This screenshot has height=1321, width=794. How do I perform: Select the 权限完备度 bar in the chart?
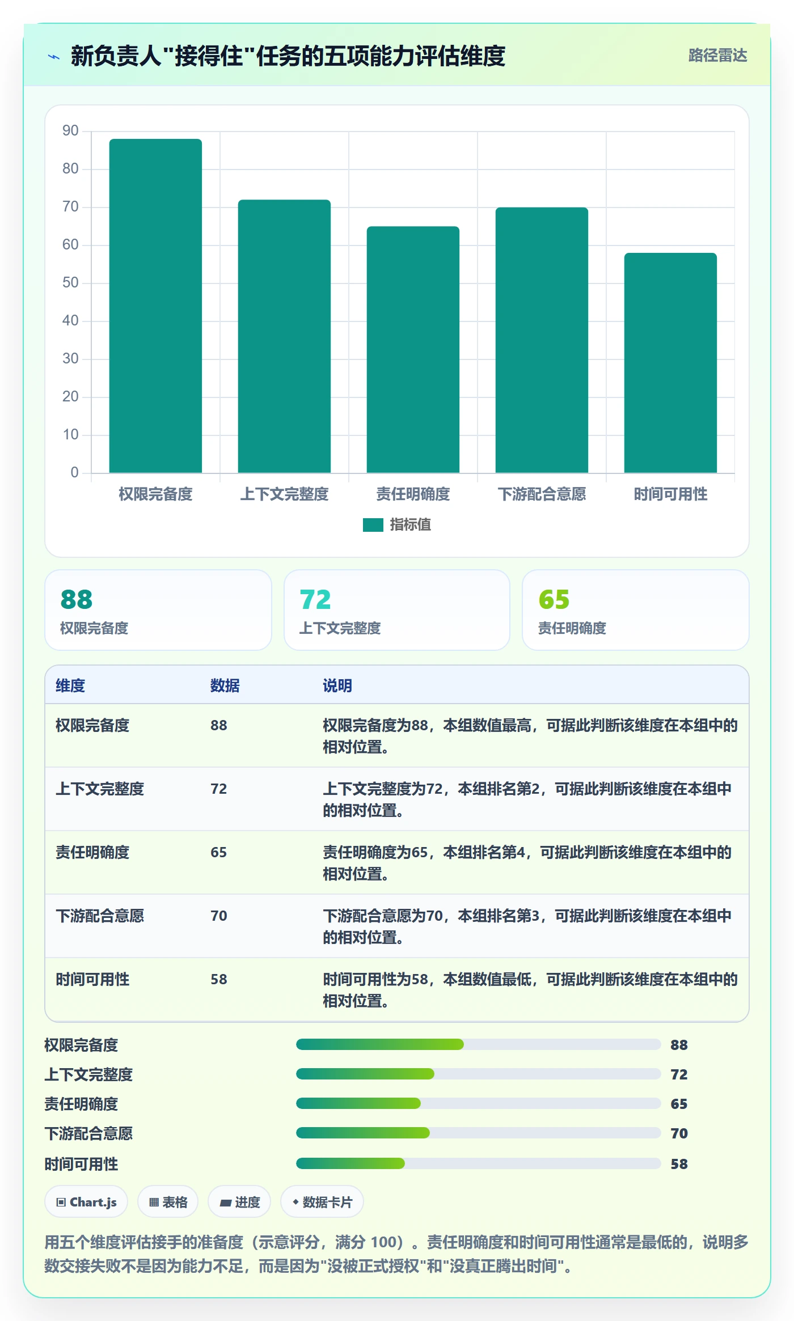coord(155,306)
